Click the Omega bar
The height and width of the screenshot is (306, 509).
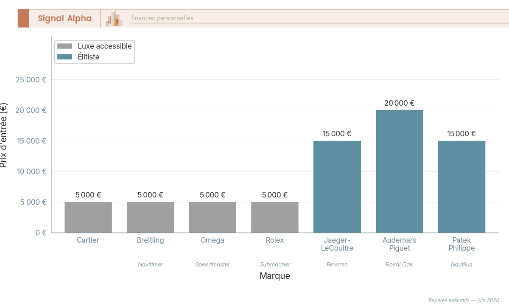pos(213,217)
